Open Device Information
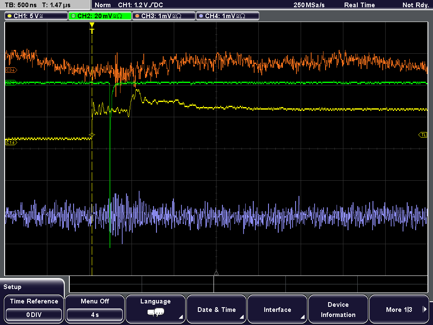Screen dimensions: 433x325 pos(338,309)
